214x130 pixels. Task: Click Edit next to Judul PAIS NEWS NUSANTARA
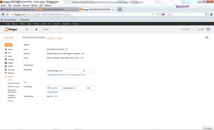67,49
